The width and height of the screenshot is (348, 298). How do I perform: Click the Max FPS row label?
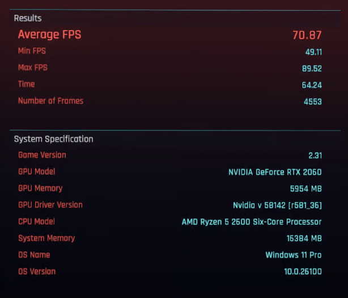[x=33, y=68]
